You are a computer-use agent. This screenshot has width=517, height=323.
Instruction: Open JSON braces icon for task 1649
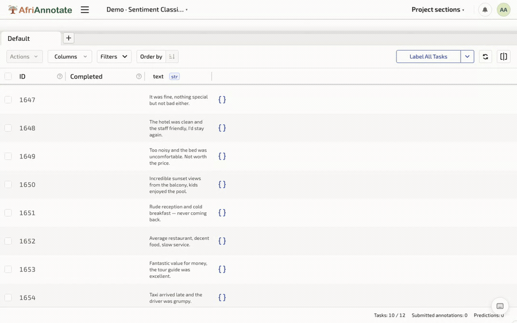pyautogui.click(x=222, y=156)
